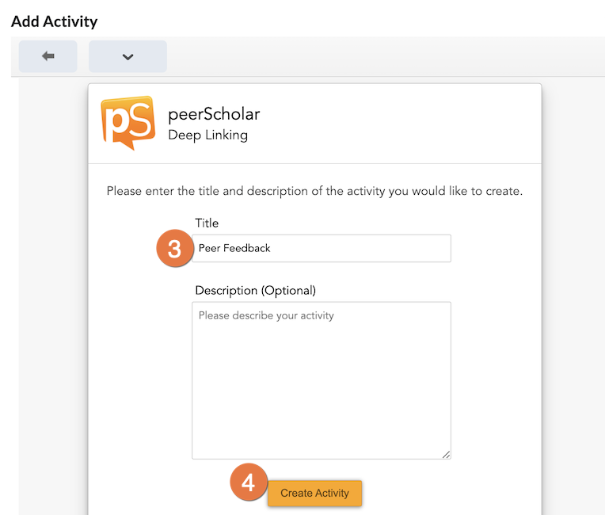Click empty toolbar space right of the chevron button
The width and height of the screenshot is (605, 515).
(x=380, y=56)
